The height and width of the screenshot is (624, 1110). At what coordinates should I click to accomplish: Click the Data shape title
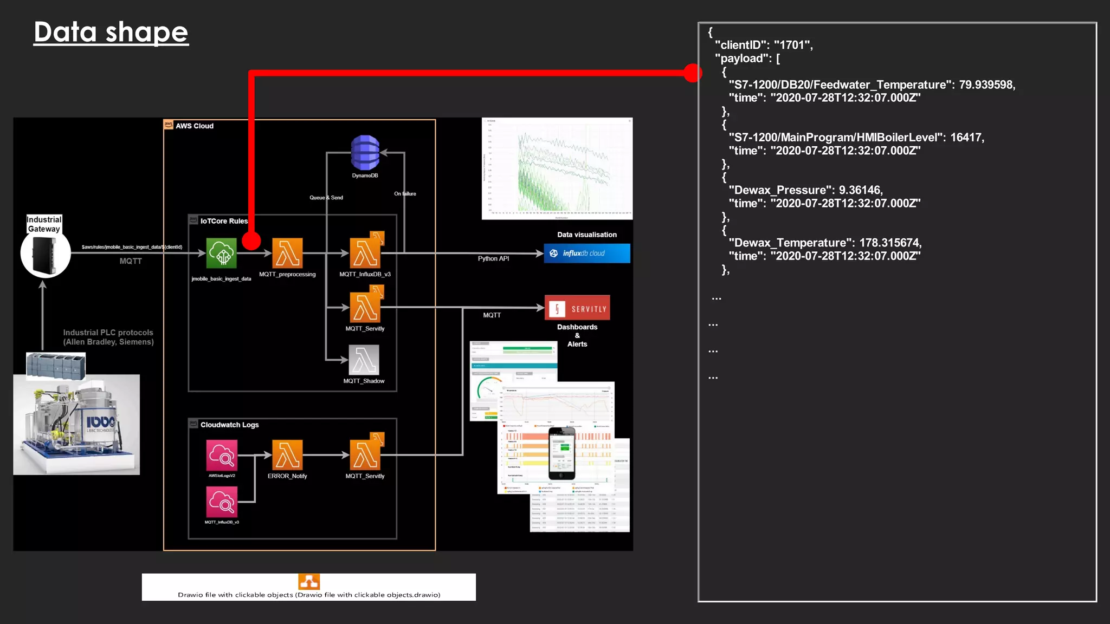coord(111,32)
